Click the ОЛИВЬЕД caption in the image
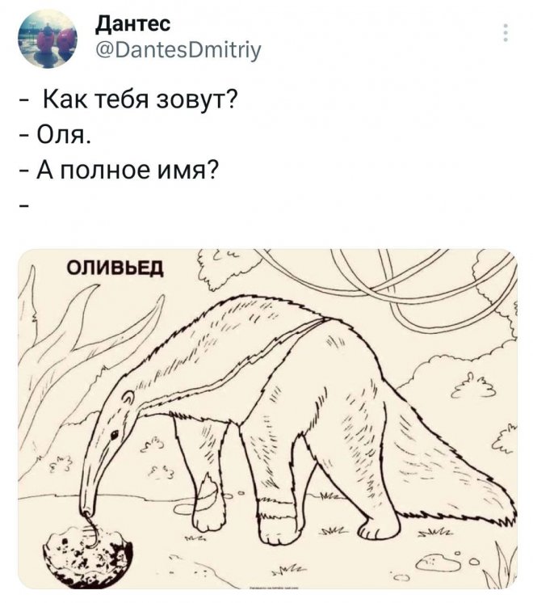 (115, 268)
